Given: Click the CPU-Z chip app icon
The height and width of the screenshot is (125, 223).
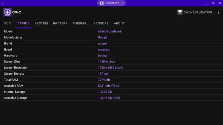Looking at the screenshot, I should [7, 12].
